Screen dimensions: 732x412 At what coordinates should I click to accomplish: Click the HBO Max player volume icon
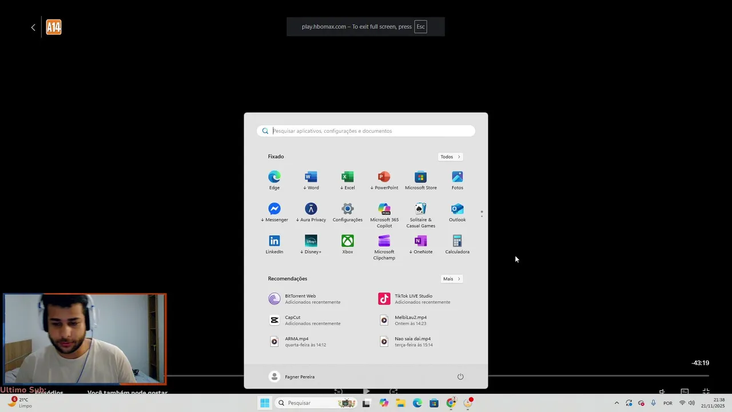click(x=662, y=391)
